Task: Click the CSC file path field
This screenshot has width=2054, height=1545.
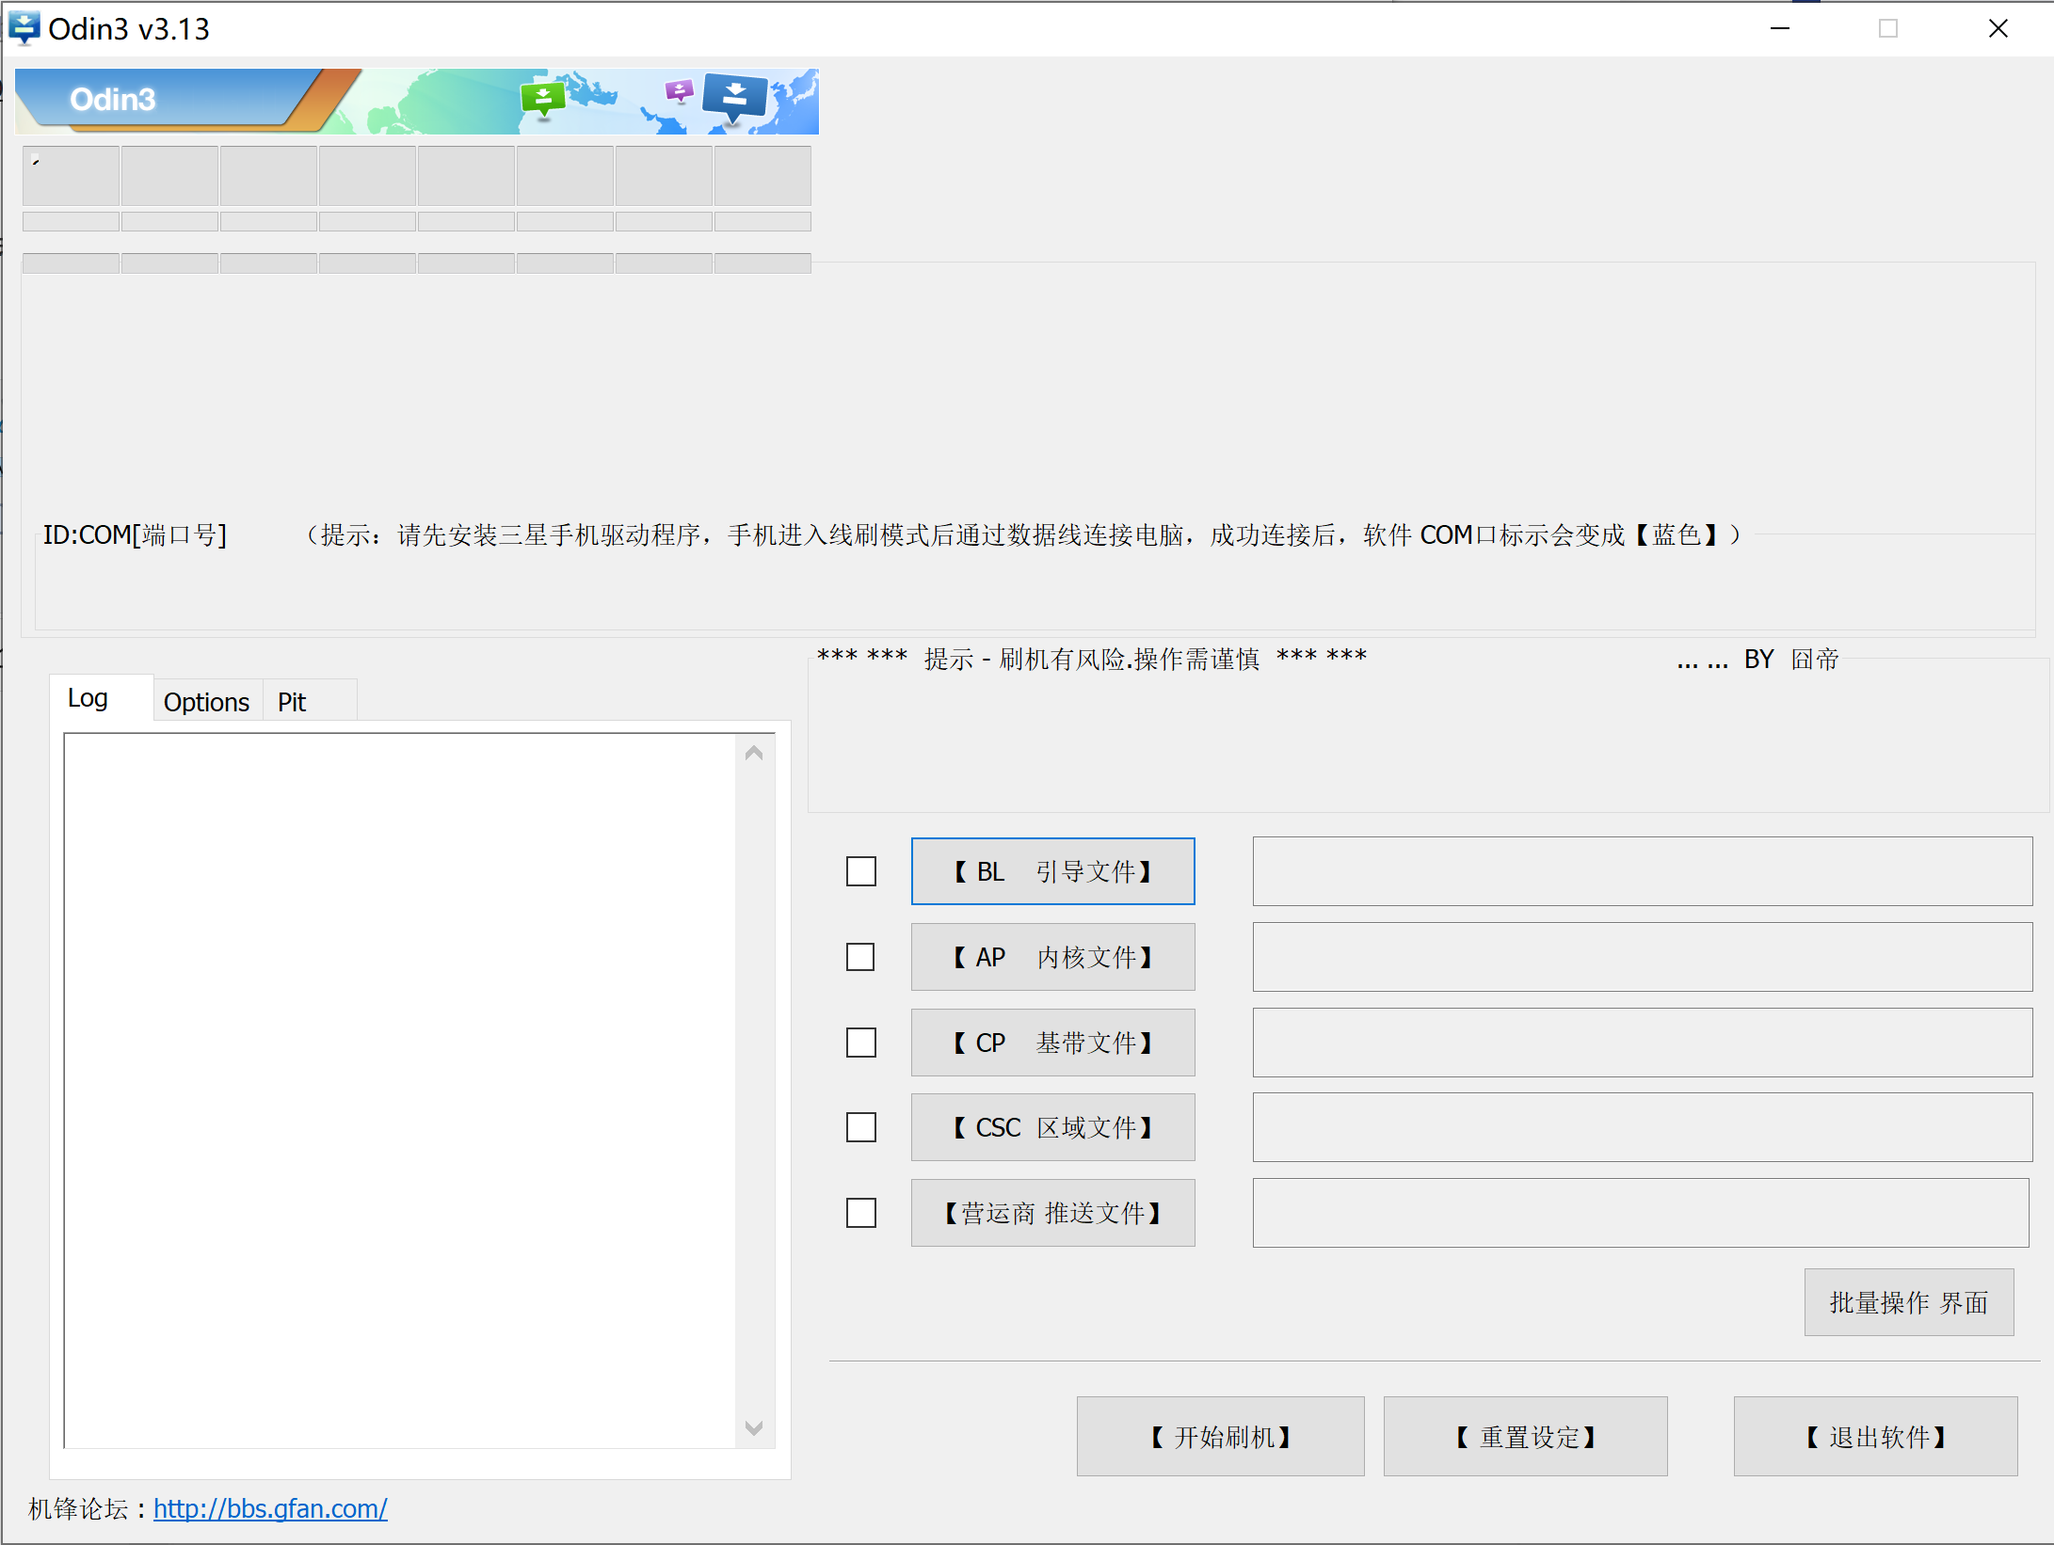Action: 1642,1127
